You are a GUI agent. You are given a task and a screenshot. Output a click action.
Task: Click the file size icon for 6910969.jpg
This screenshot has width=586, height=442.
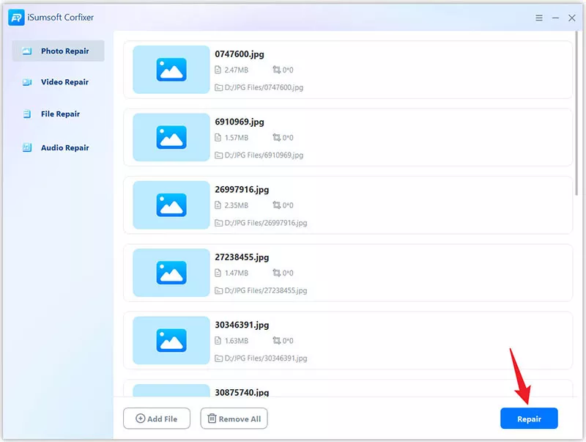coord(218,138)
